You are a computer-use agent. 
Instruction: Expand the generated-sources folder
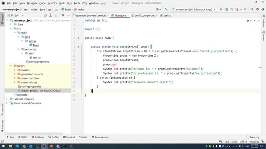(15, 74)
